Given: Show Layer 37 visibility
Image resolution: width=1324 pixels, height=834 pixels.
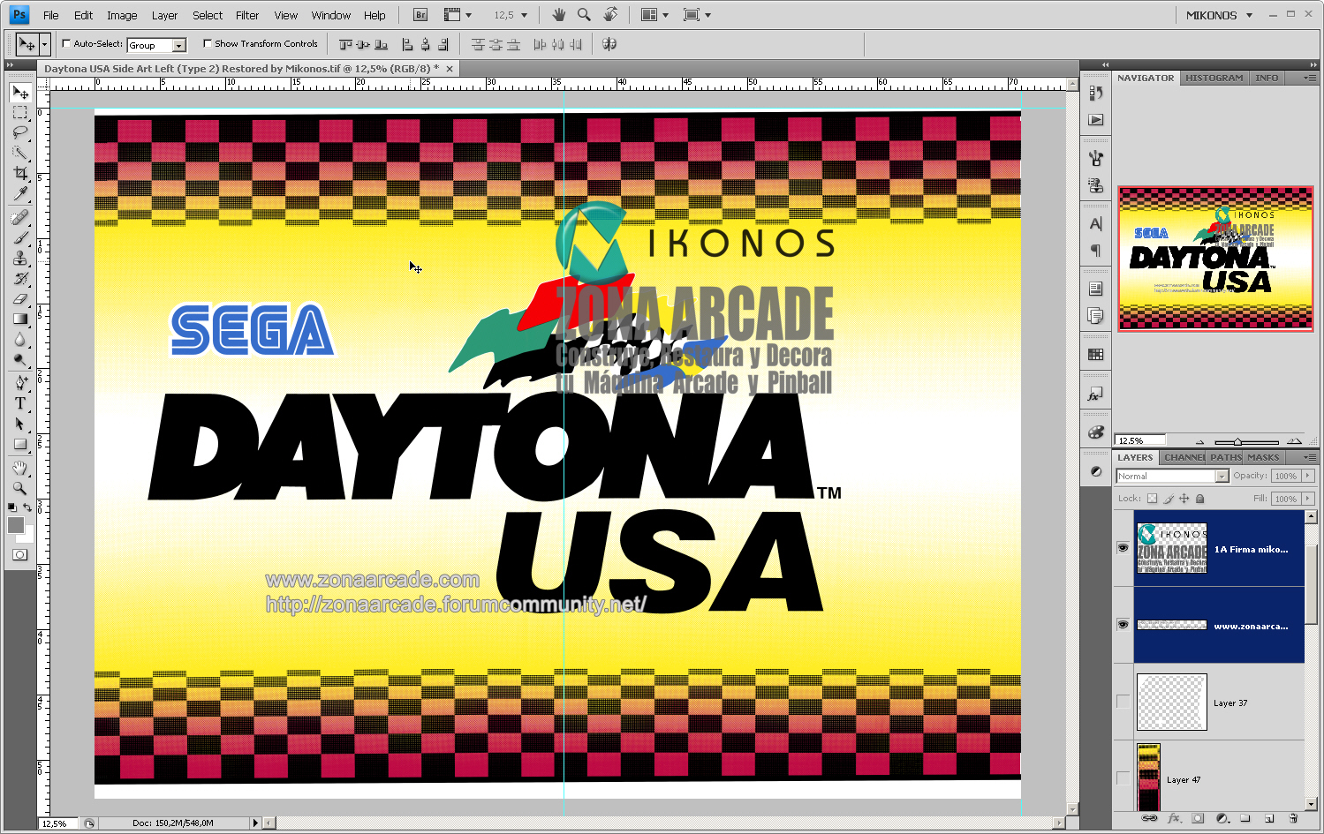Looking at the screenshot, I should [1123, 702].
